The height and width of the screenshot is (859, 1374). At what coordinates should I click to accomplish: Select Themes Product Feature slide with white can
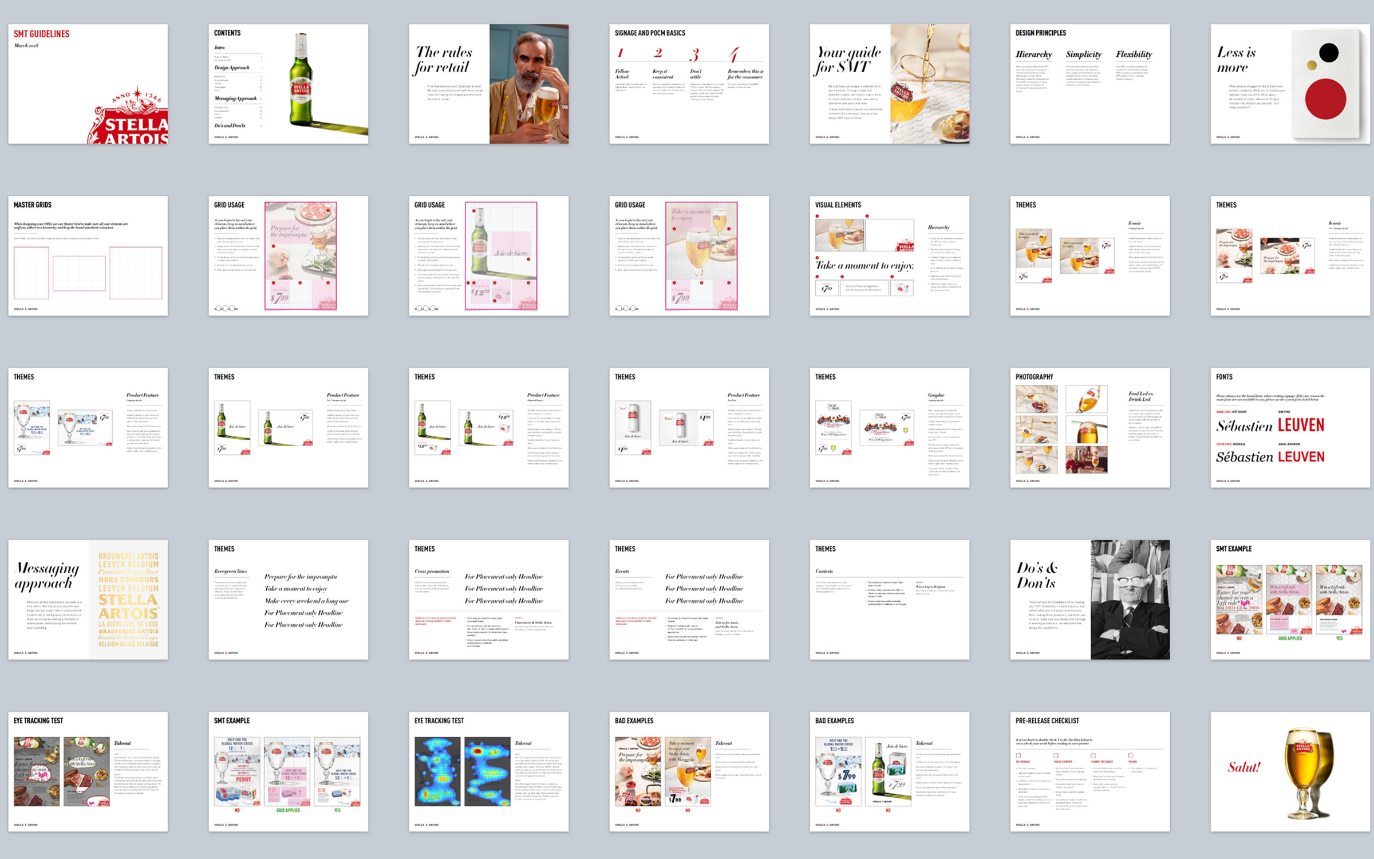click(689, 428)
